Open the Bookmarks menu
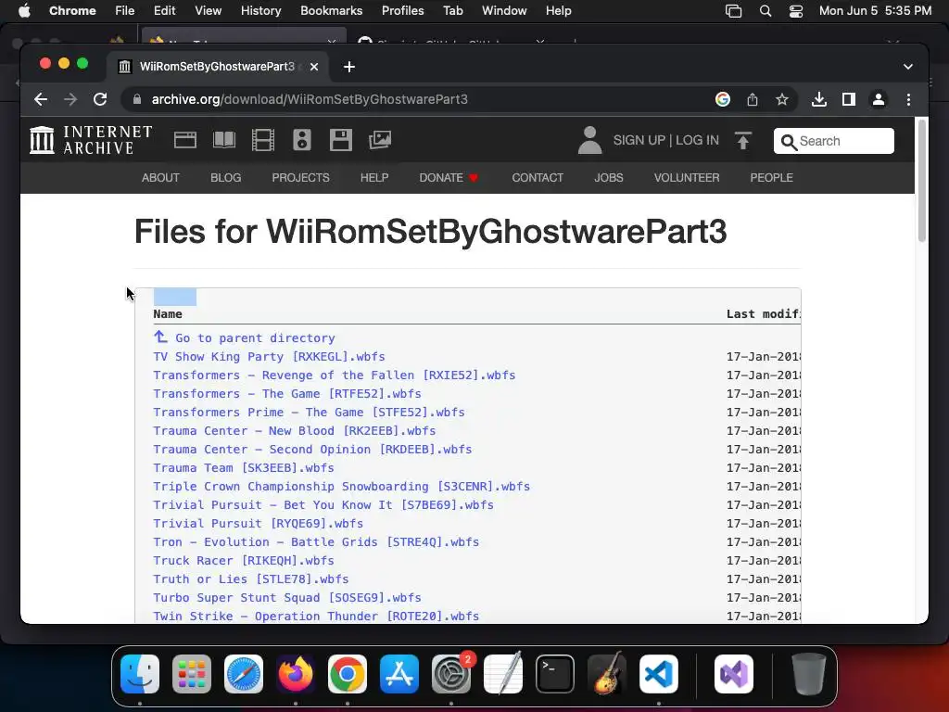Viewport: 949px width, 712px height. [331, 11]
